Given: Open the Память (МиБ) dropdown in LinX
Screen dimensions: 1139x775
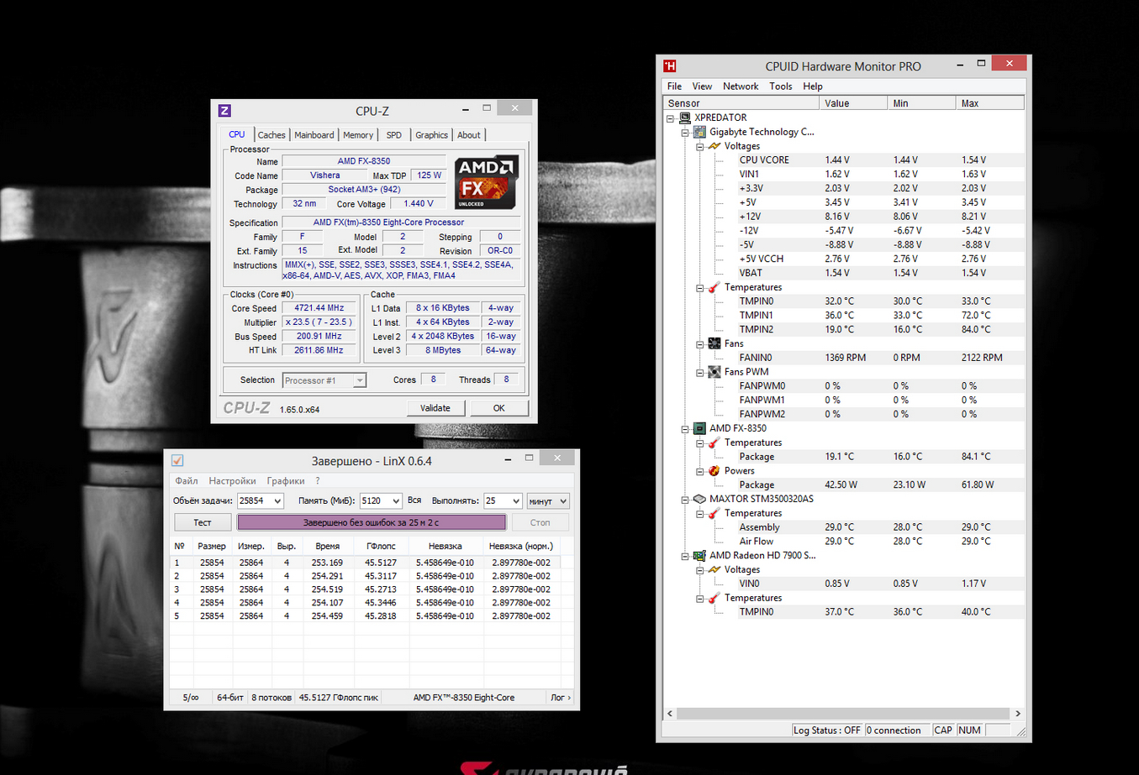Looking at the screenshot, I should click(394, 501).
